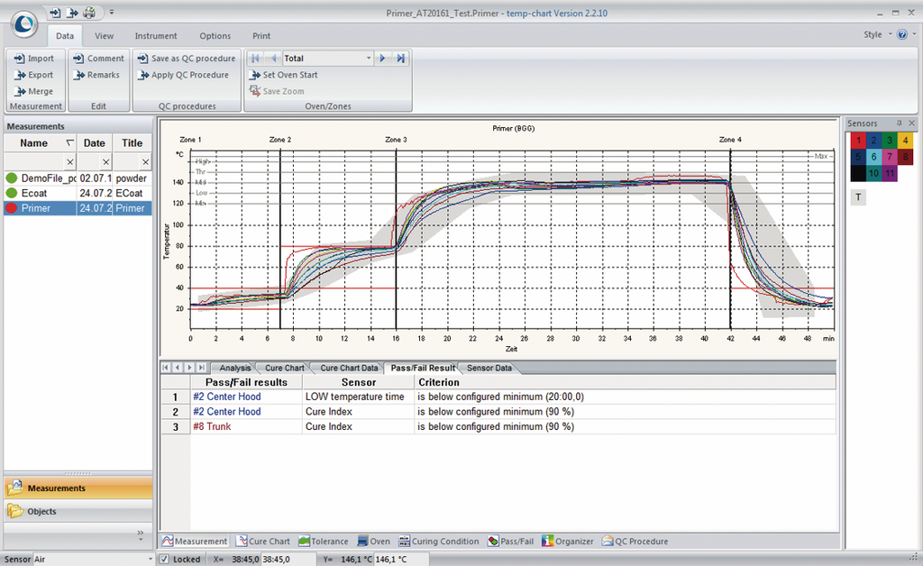Clear the Title filter with X
This screenshot has height=566, width=923.
click(145, 162)
